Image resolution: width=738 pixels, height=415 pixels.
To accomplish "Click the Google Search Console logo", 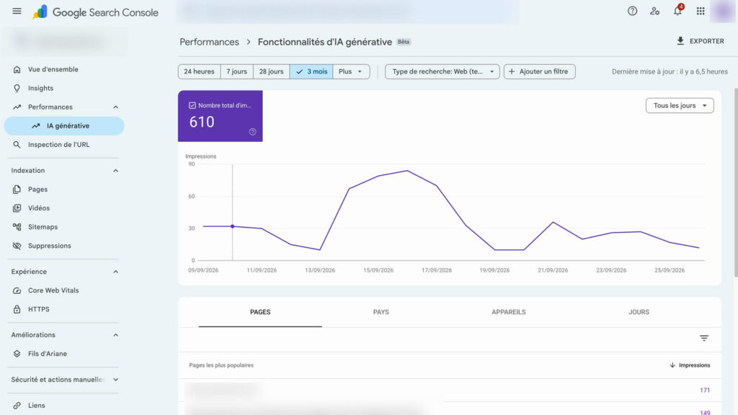I will pyautogui.click(x=96, y=12).
